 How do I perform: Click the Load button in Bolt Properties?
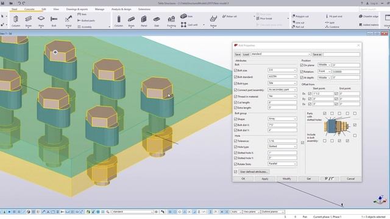pos(246,54)
